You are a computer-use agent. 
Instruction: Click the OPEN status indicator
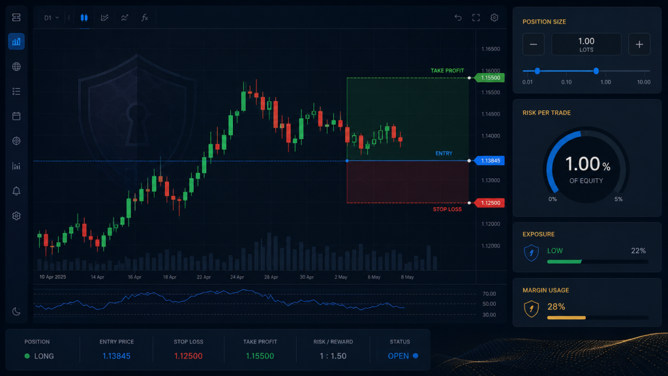click(402, 356)
